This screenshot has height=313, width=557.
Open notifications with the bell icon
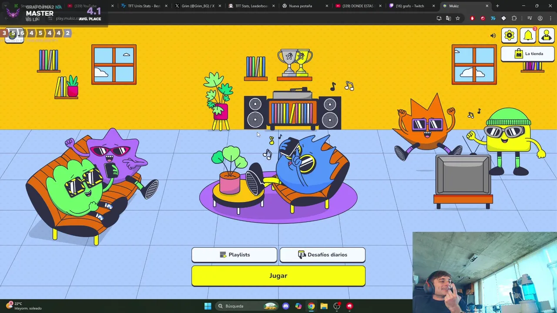pyautogui.click(x=528, y=36)
